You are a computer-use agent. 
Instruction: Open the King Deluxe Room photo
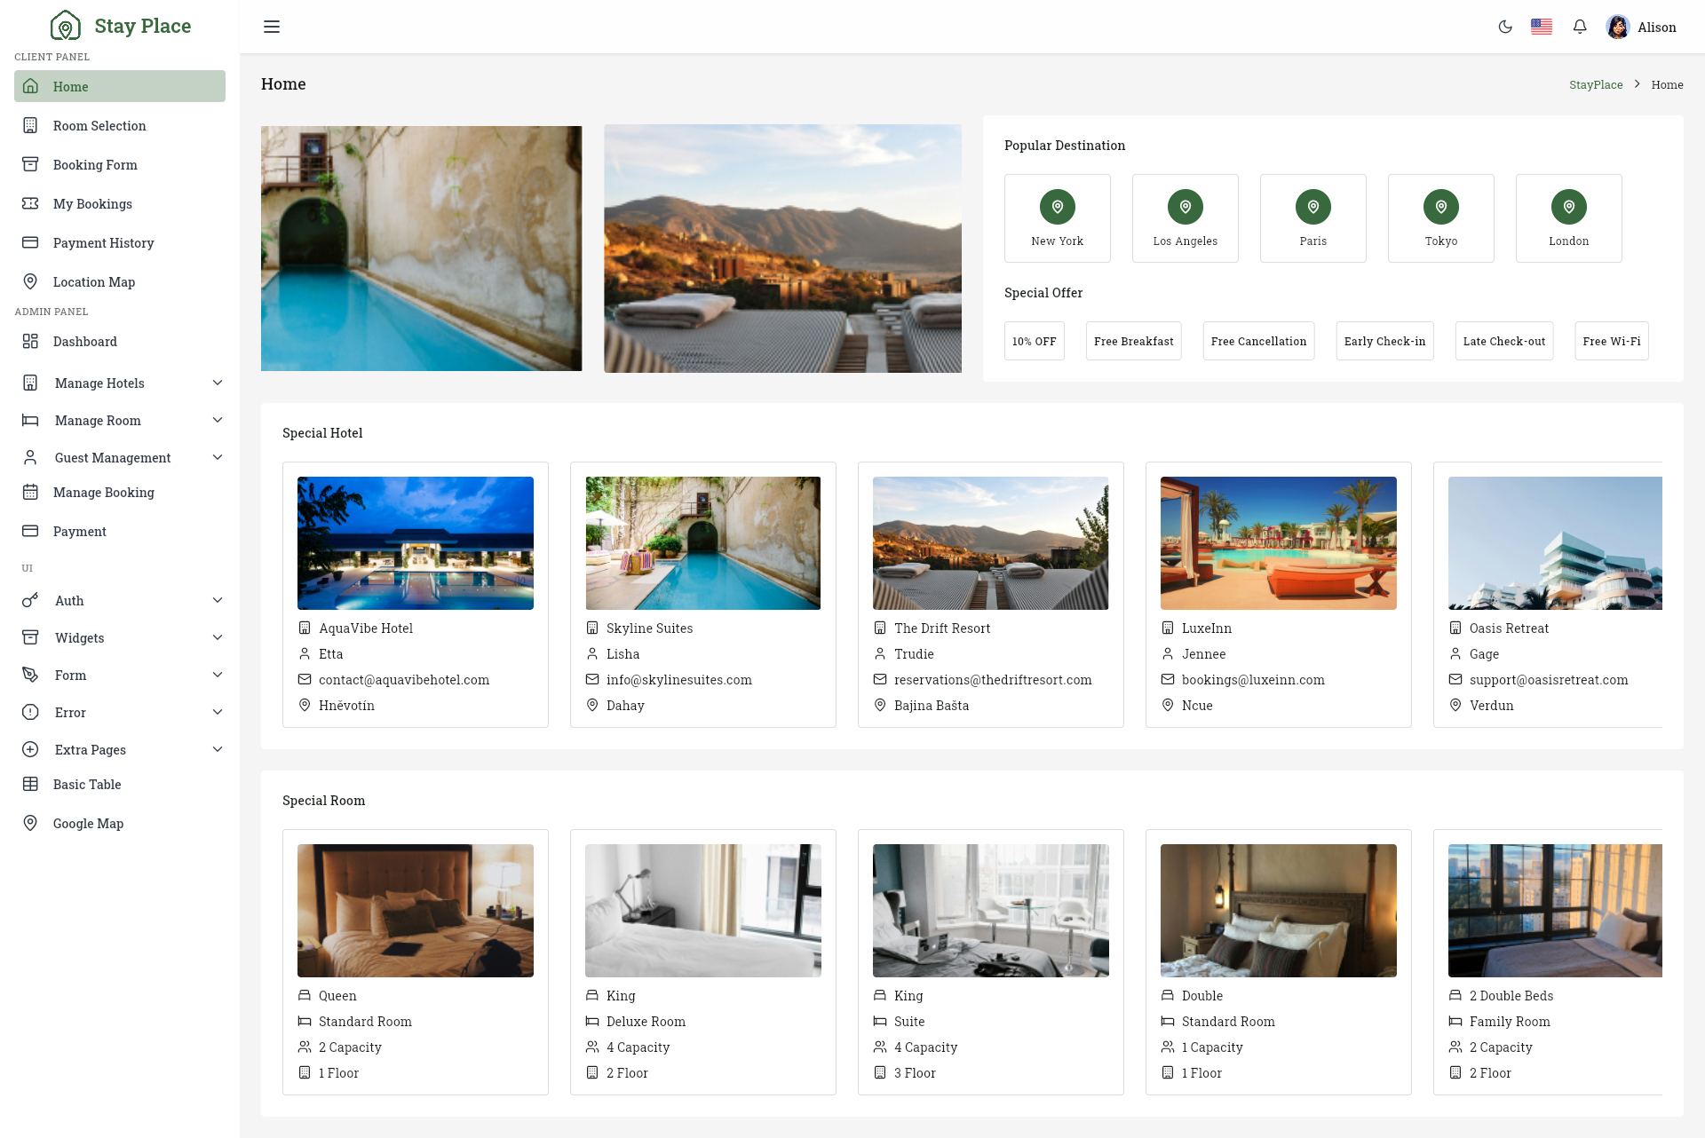[703, 911]
